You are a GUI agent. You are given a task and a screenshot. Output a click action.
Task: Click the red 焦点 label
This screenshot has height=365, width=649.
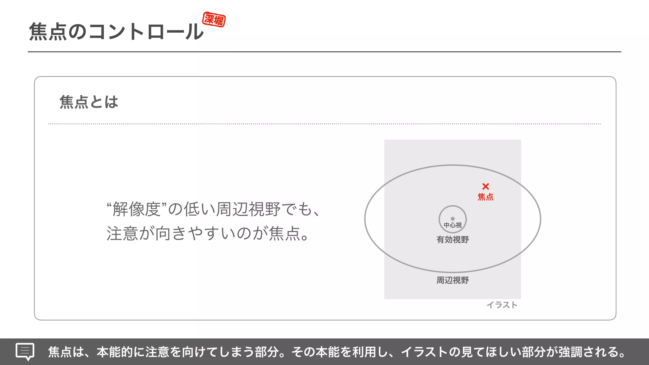point(485,197)
